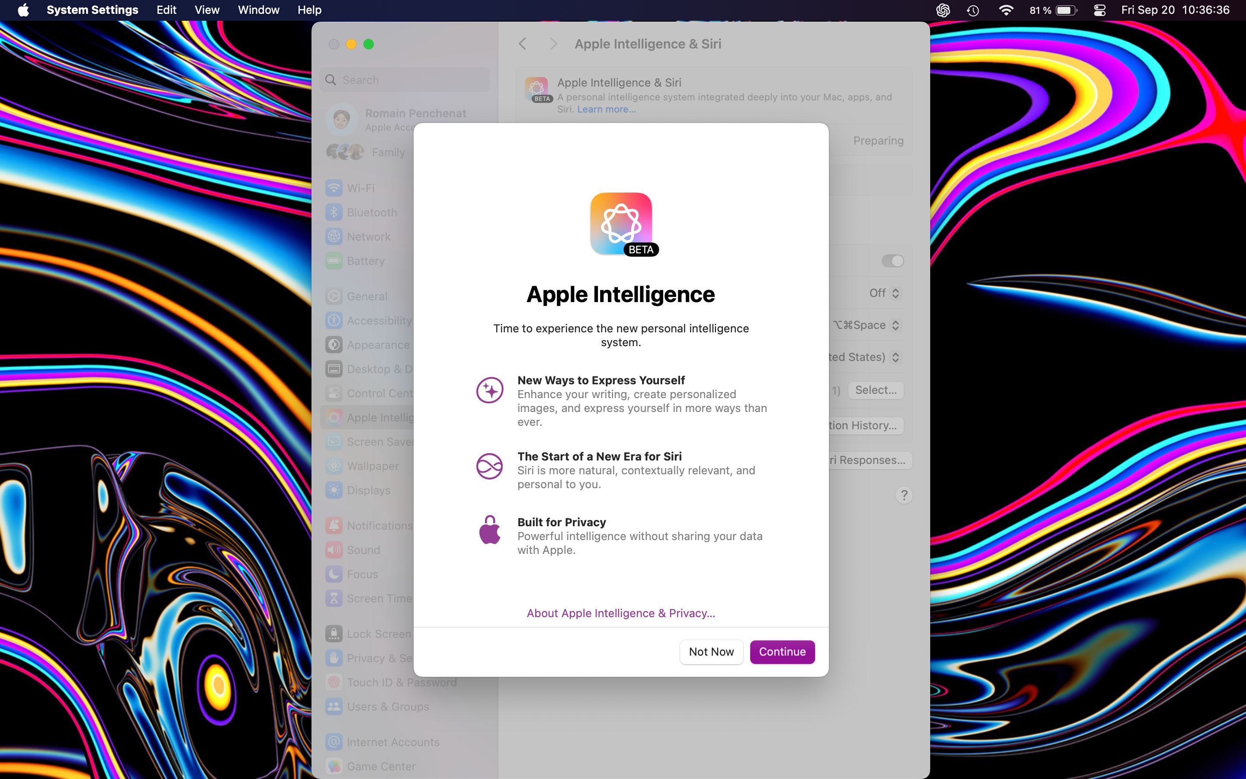The image size is (1246, 779).
Task: Click the sparkle icon beside New Ways to Express Yourself
Action: [489, 390]
